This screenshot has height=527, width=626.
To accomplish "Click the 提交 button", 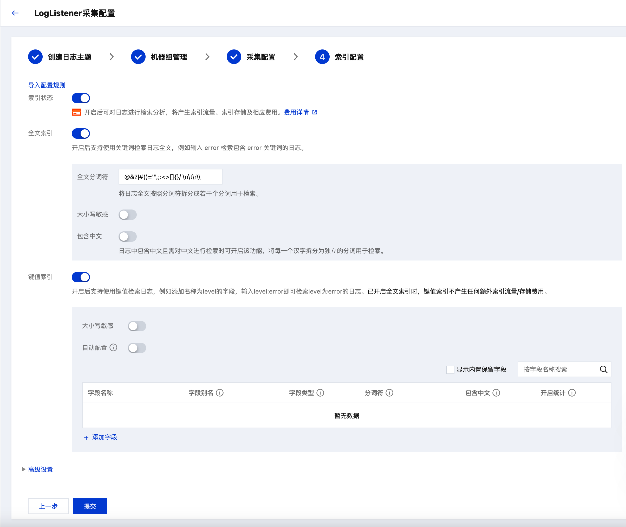I will (90, 506).
